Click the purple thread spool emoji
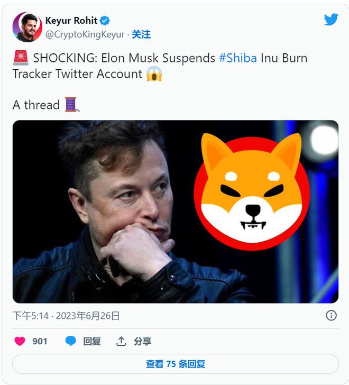The width and height of the screenshot is (349, 385). [72, 104]
